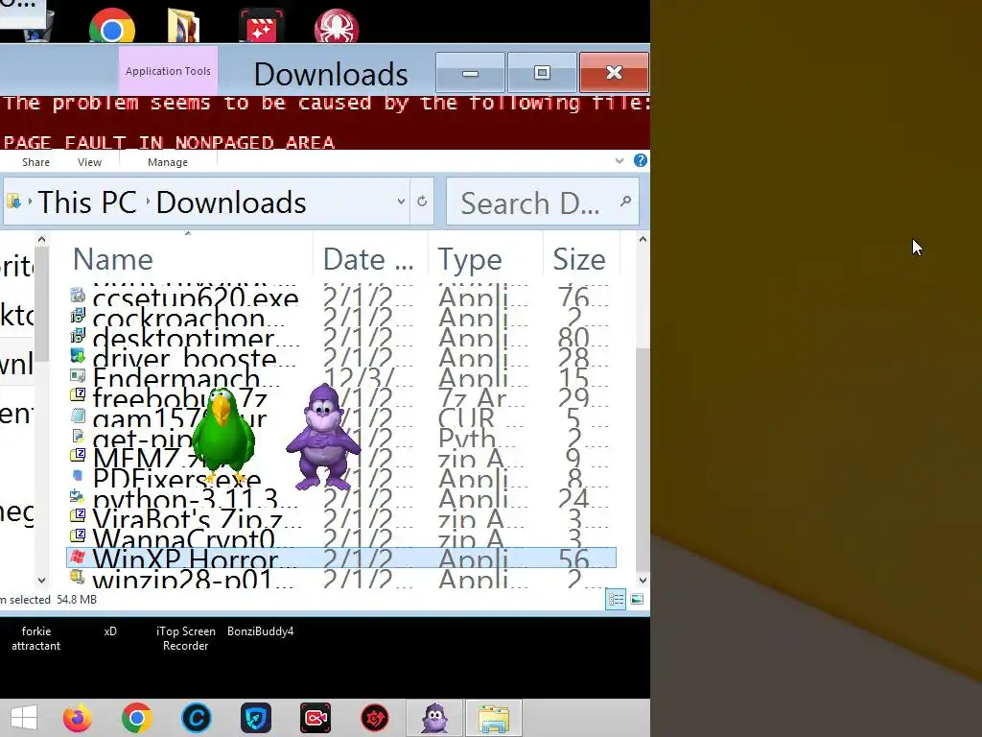The width and height of the screenshot is (982, 737).
Task: Select the gam157 cursor file row
Action: click(x=341, y=416)
